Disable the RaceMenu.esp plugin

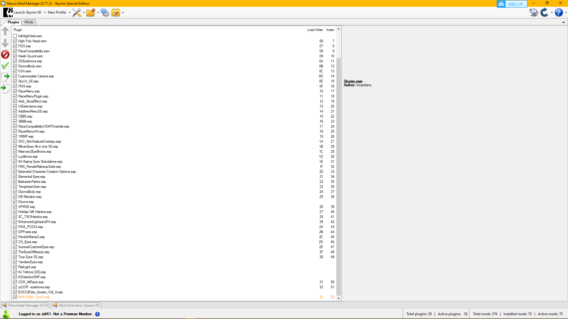point(15,91)
